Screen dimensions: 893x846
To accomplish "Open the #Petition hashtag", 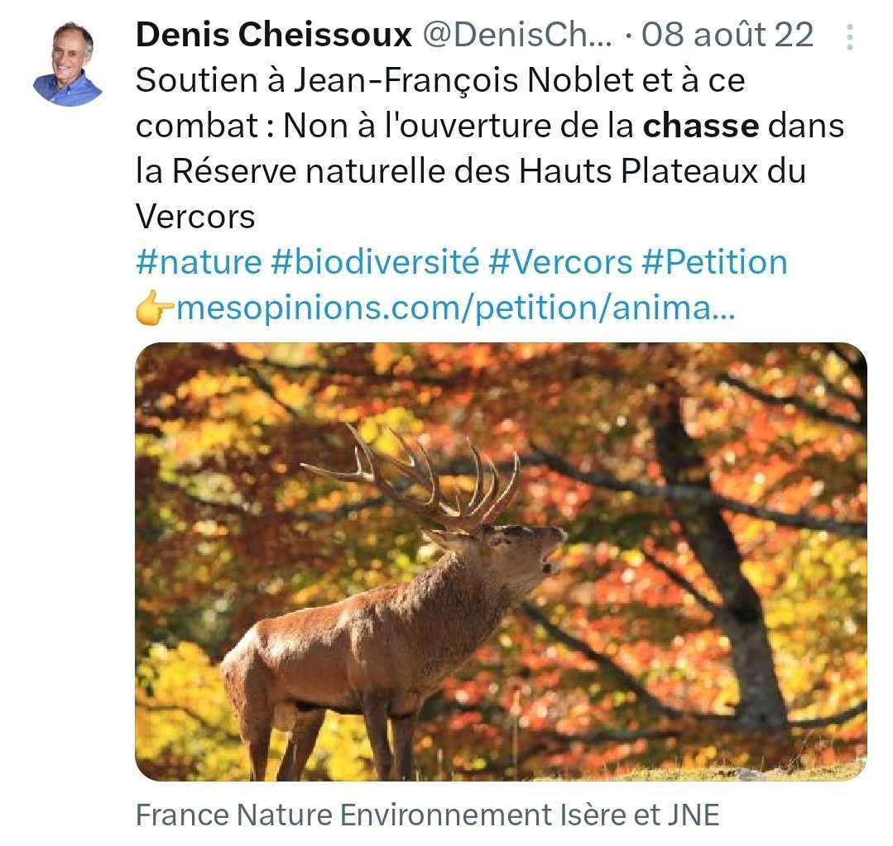I will 715,262.
